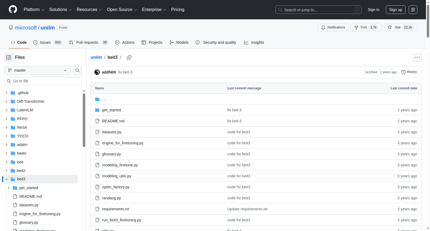Open the Pricing link

coord(178,10)
